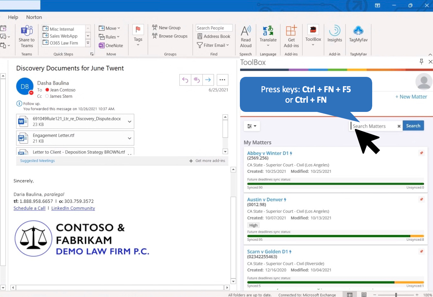Open more actions ellipsis for the email
Viewport: 433px width, 297px height.
point(222,80)
